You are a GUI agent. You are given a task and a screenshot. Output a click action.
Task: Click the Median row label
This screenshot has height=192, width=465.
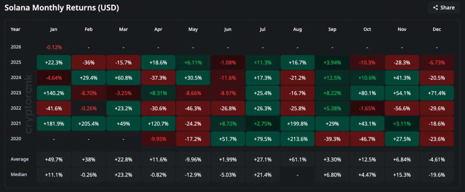point(18,175)
